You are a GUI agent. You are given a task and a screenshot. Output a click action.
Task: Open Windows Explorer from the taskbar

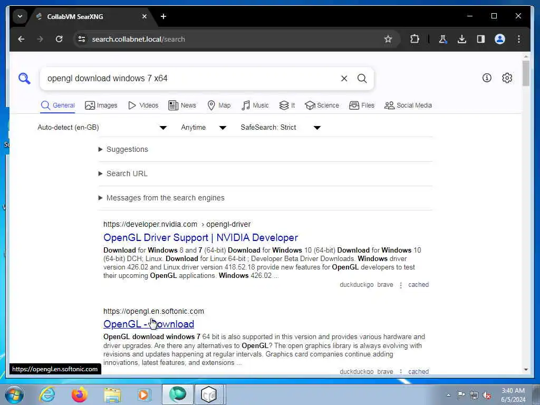tap(112, 394)
